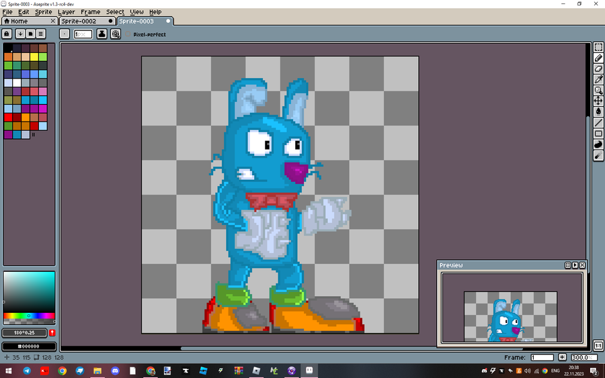The width and height of the screenshot is (605, 378).
Task: Toggle the 1:1 preview button
Action: point(598,346)
